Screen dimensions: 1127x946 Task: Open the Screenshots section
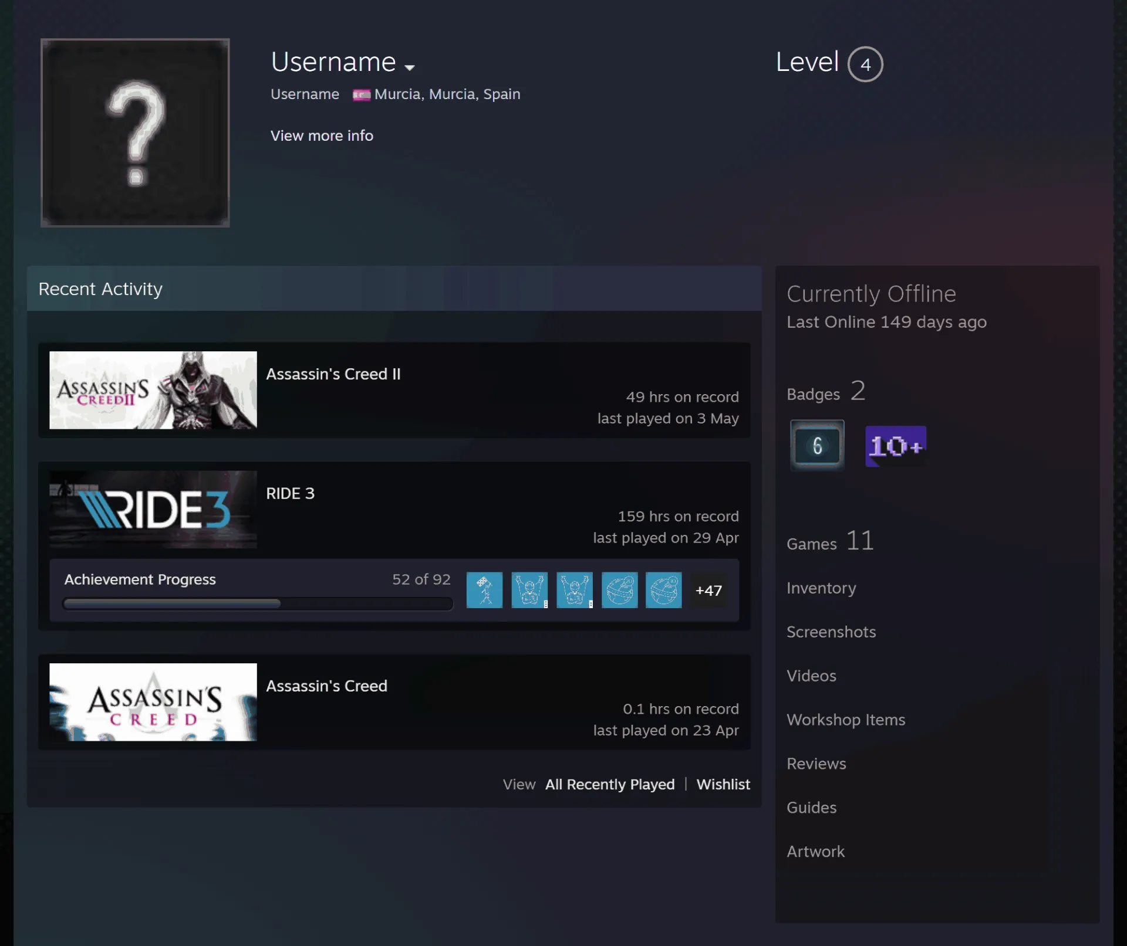[831, 632]
